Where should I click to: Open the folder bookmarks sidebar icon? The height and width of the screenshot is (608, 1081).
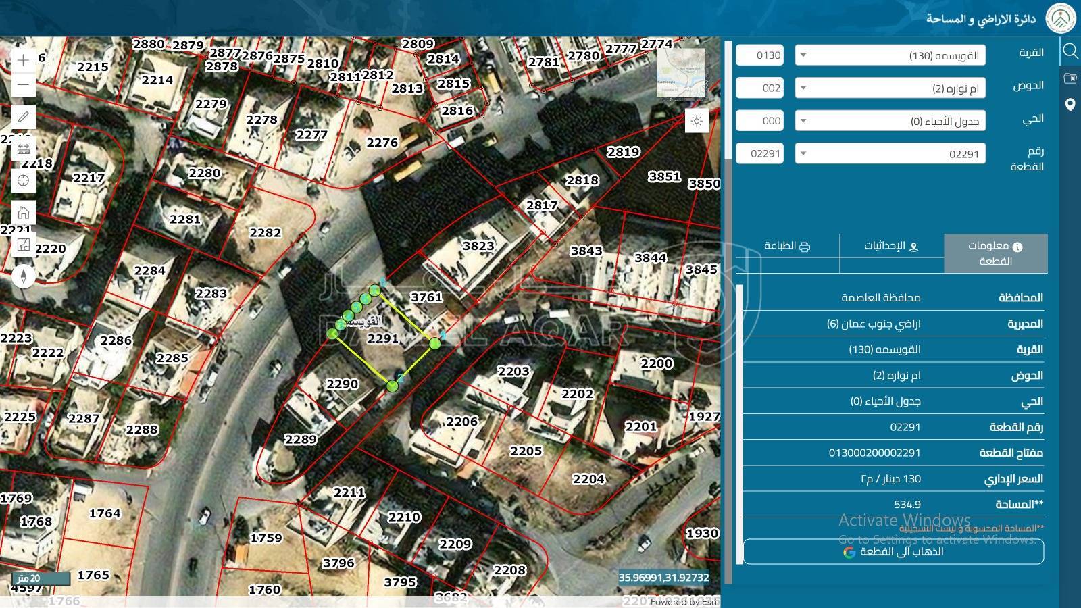point(1070,78)
